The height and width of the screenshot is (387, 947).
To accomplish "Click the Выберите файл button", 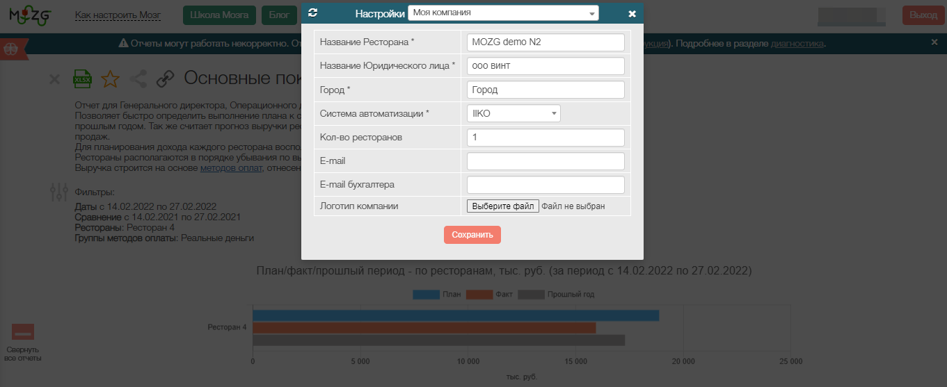I will point(502,206).
